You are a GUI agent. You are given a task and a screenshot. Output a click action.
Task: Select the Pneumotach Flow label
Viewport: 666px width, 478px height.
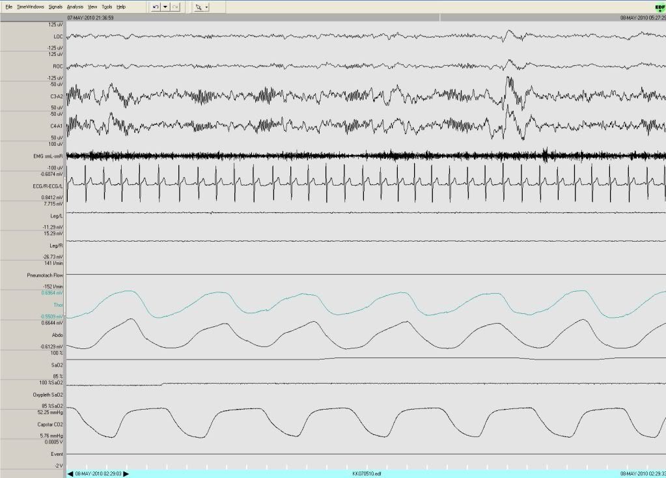click(x=45, y=275)
